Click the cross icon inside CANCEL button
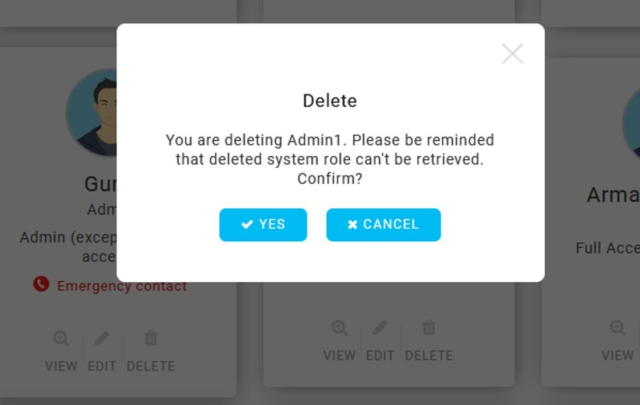This screenshot has width=640, height=405. [353, 224]
